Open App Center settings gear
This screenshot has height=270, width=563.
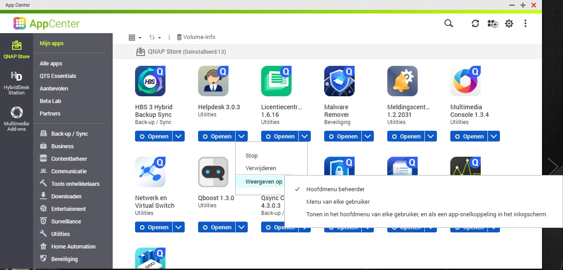pos(509,24)
